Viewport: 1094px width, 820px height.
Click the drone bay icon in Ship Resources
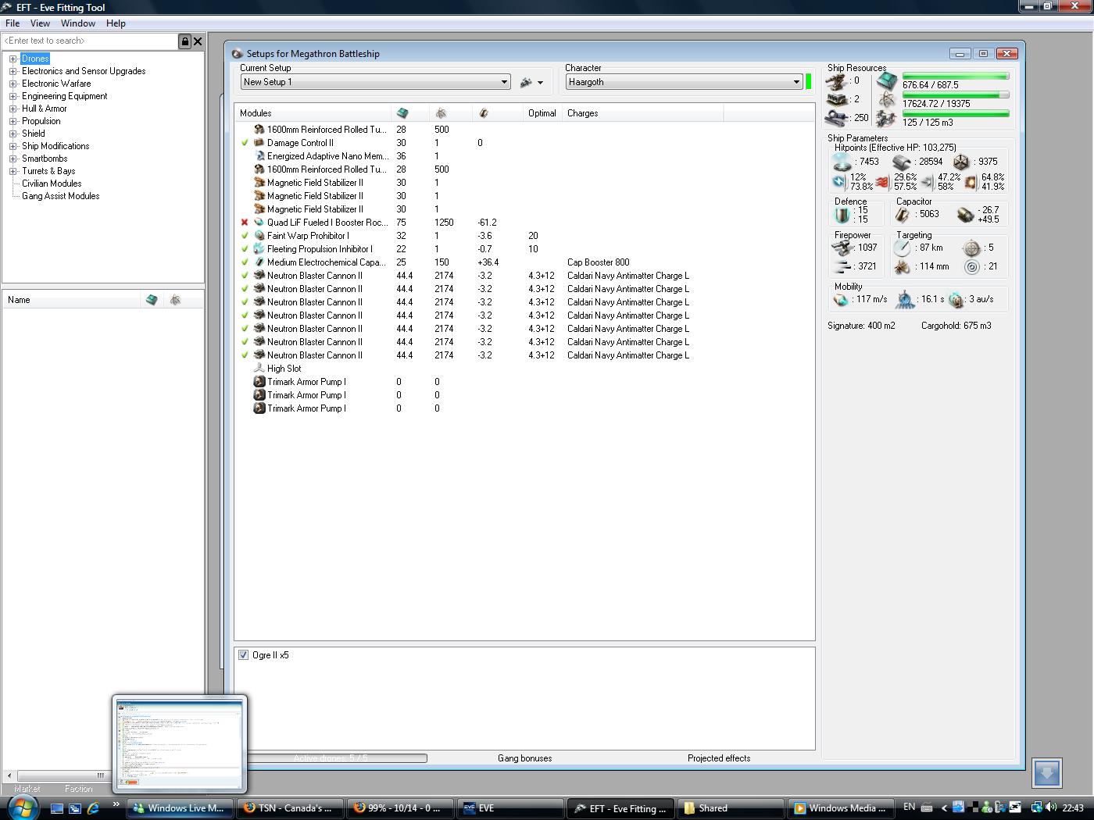[x=886, y=119]
